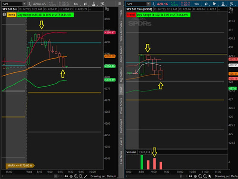Click the expand-collapse arrows icon under SPX chart
Image resolution: width=238 pixels, height=179 pixels.
click(x=66, y=176)
